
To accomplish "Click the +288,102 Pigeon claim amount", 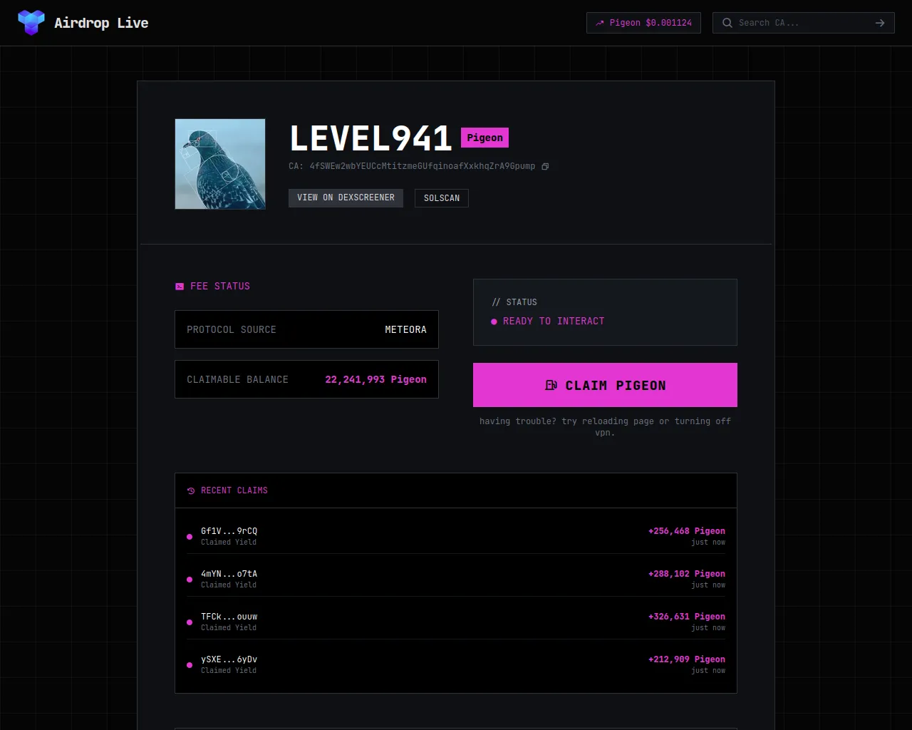I will [687, 574].
